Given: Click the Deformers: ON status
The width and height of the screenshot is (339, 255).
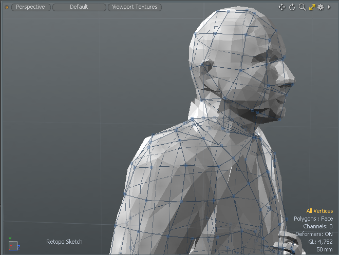Looking at the screenshot, I should pos(314,234).
